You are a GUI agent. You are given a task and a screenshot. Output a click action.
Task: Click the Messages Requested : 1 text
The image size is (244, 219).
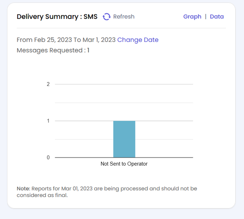coord(53,50)
